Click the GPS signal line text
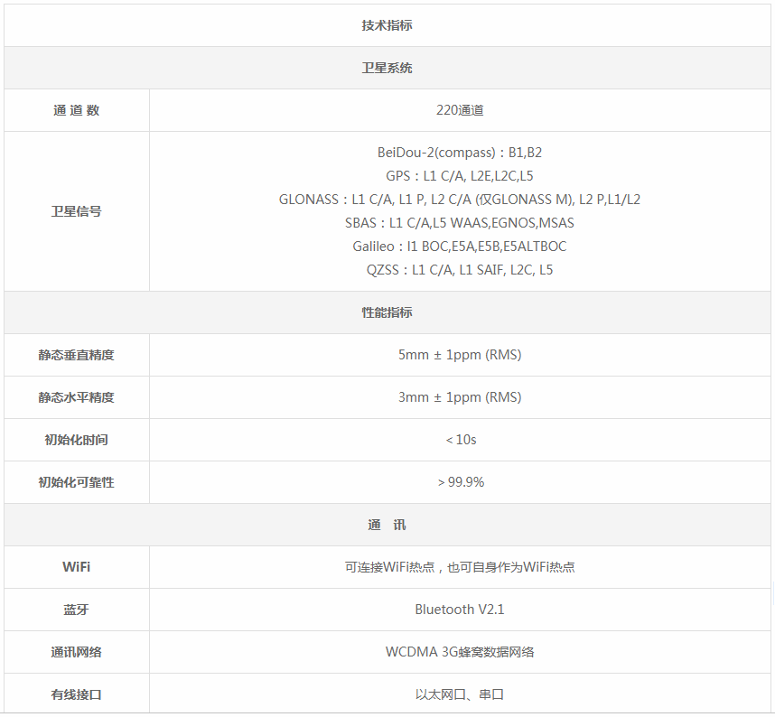The image size is (775, 717). (459, 176)
